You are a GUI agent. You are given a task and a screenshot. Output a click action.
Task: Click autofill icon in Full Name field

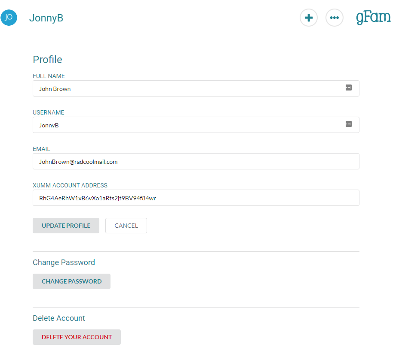click(x=349, y=87)
